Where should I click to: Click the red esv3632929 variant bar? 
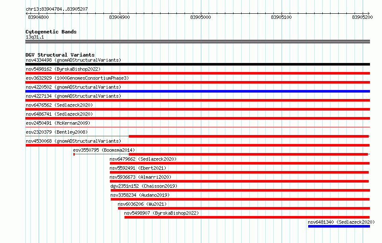click(x=197, y=82)
